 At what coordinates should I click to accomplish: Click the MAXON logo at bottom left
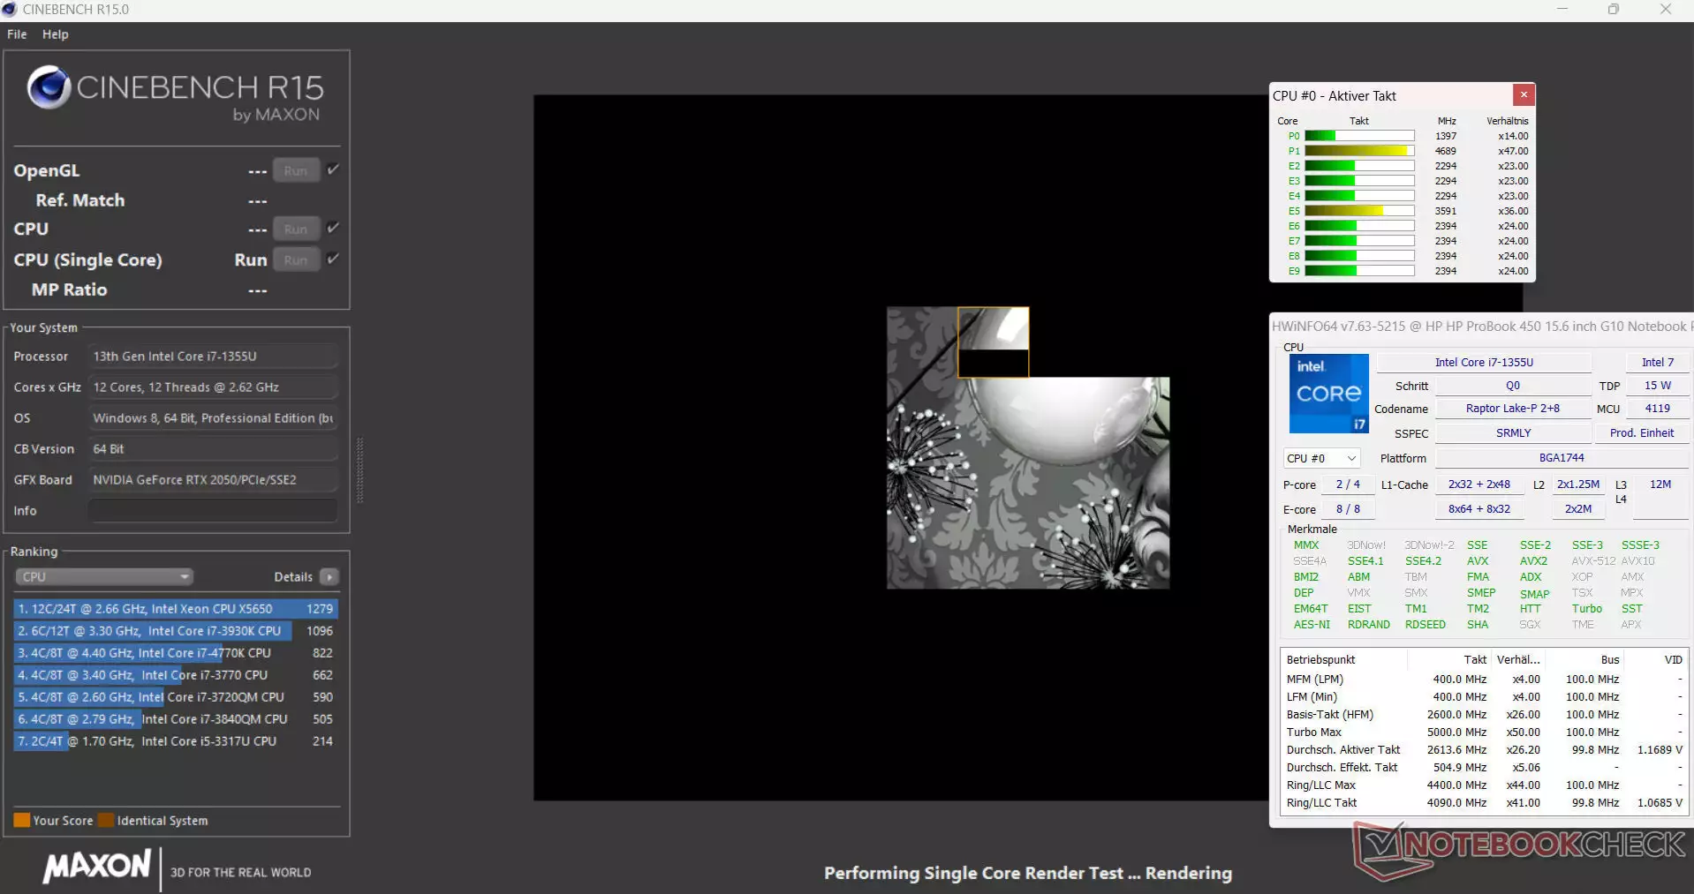pyautogui.click(x=97, y=867)
